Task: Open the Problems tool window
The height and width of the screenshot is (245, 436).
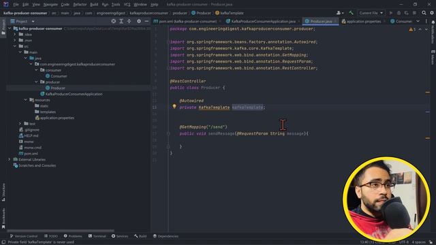Action: point(73,236)
